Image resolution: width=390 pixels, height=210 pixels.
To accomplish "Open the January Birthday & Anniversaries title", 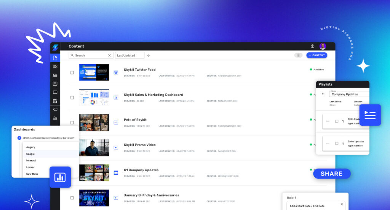I will pos(152,195).
